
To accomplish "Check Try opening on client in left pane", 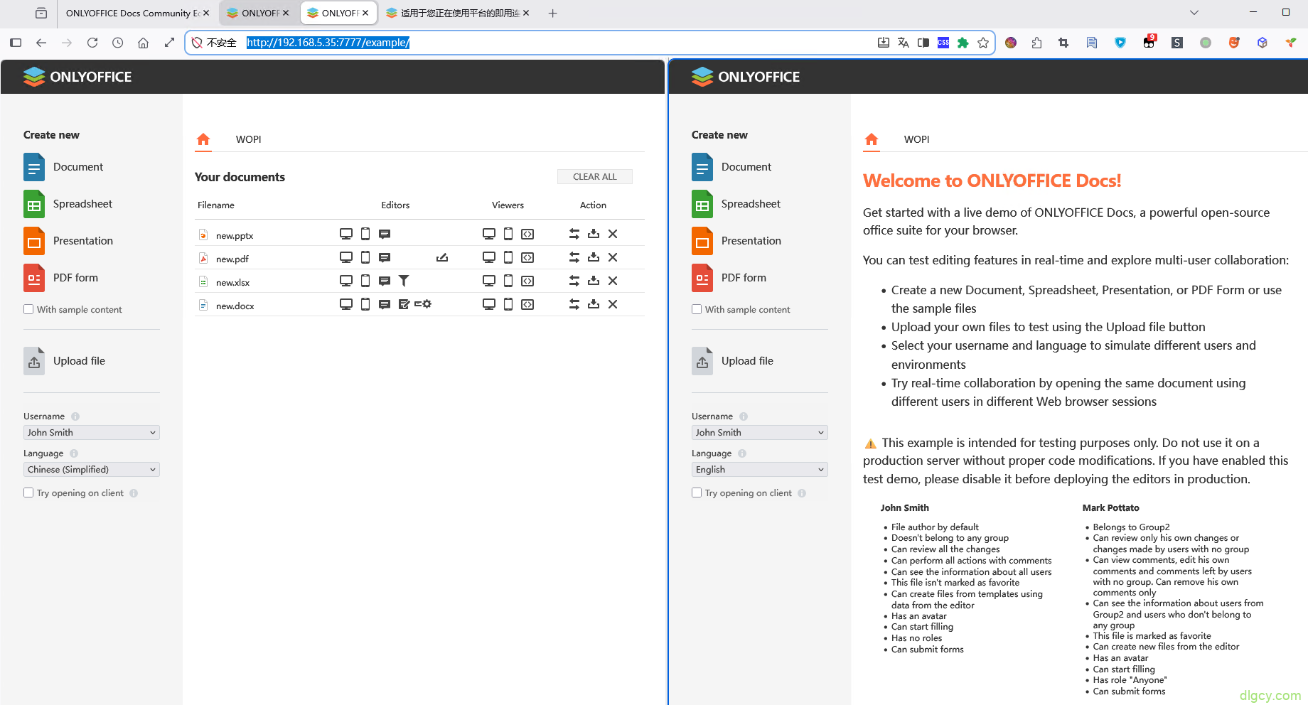I will coord(28,493).
